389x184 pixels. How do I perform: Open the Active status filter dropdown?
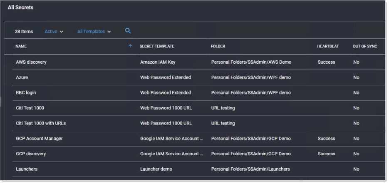pos(54,32)
